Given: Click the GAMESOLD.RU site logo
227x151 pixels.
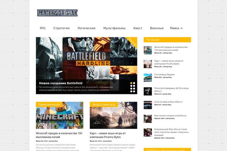Looking at the screenshot, I should pos(58,13).
